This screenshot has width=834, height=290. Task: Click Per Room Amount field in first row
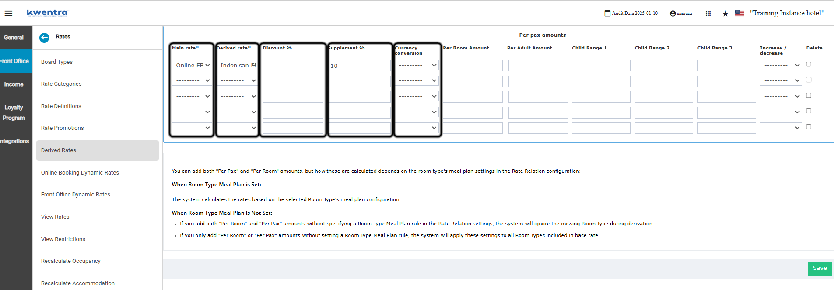click(x=473, y=66)
